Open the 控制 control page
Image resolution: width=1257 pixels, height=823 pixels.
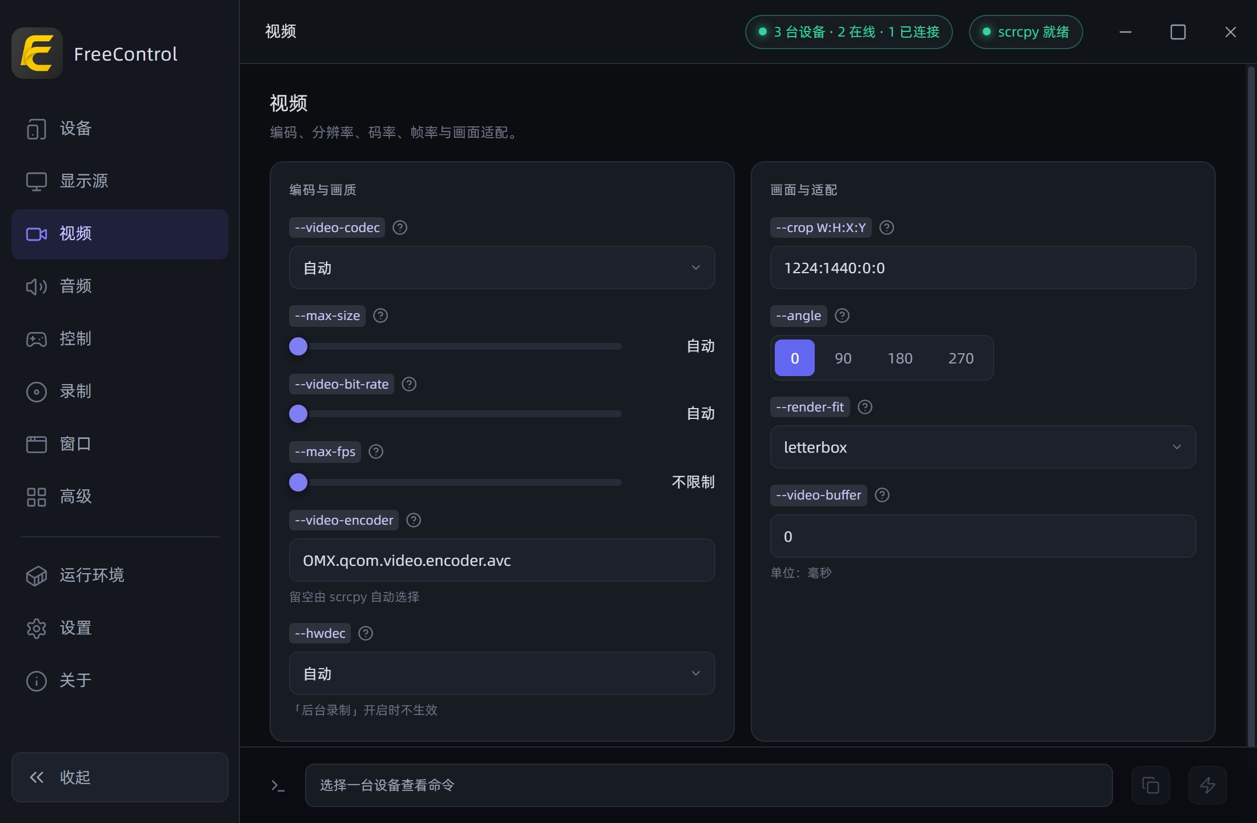point(120,339)
